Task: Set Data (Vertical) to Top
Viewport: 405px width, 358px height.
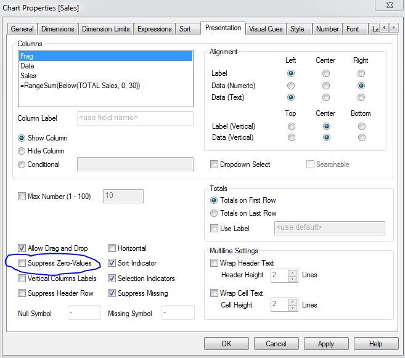Action: (292, 137)
